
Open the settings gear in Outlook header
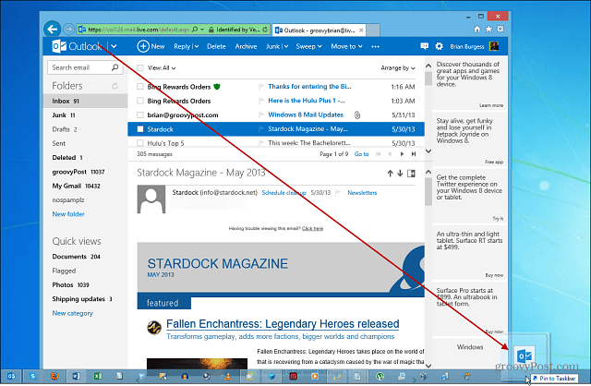(x=439, y=46)
